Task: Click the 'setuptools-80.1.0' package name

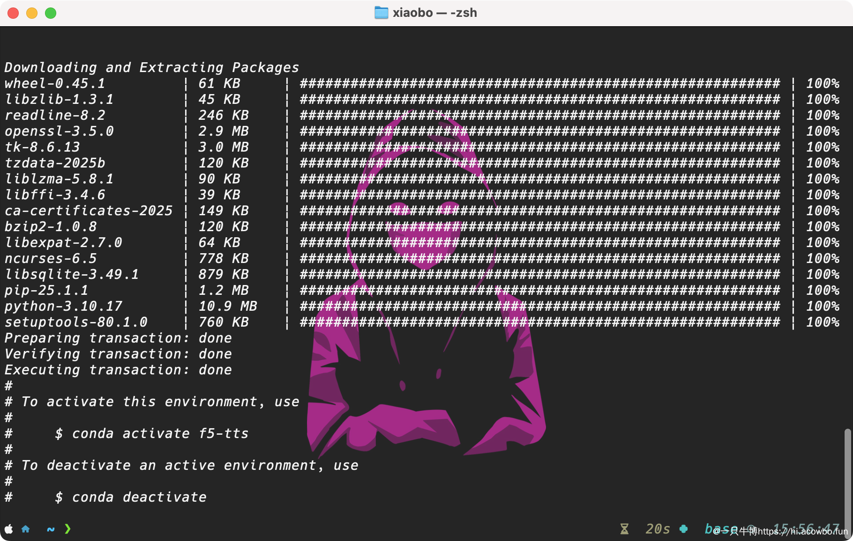Action: click(76, 322)
